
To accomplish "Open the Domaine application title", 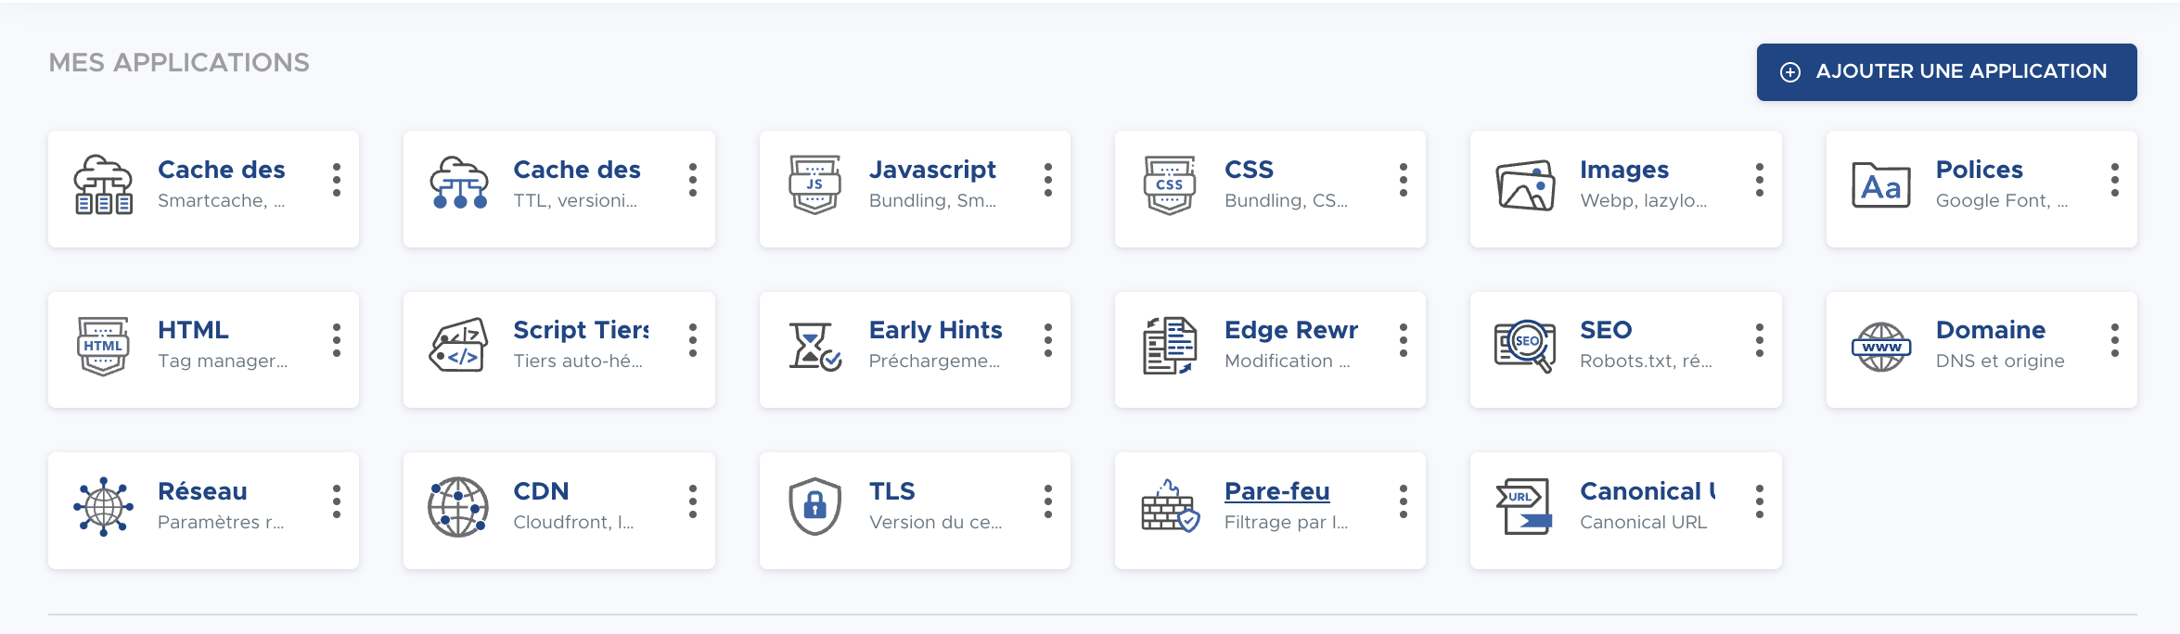I will (x=1991, y=330).
